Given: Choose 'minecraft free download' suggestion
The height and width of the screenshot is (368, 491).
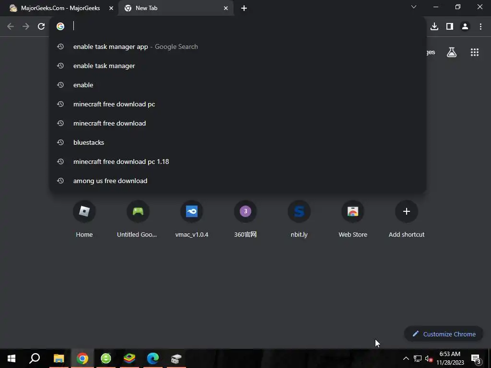Looking at the screenshot, I should pyautogui.click(x=238, y=123).
